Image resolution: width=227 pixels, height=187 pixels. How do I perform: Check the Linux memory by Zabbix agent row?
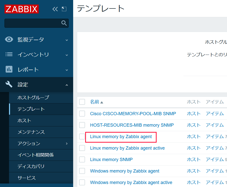click(x=82, y=136)
